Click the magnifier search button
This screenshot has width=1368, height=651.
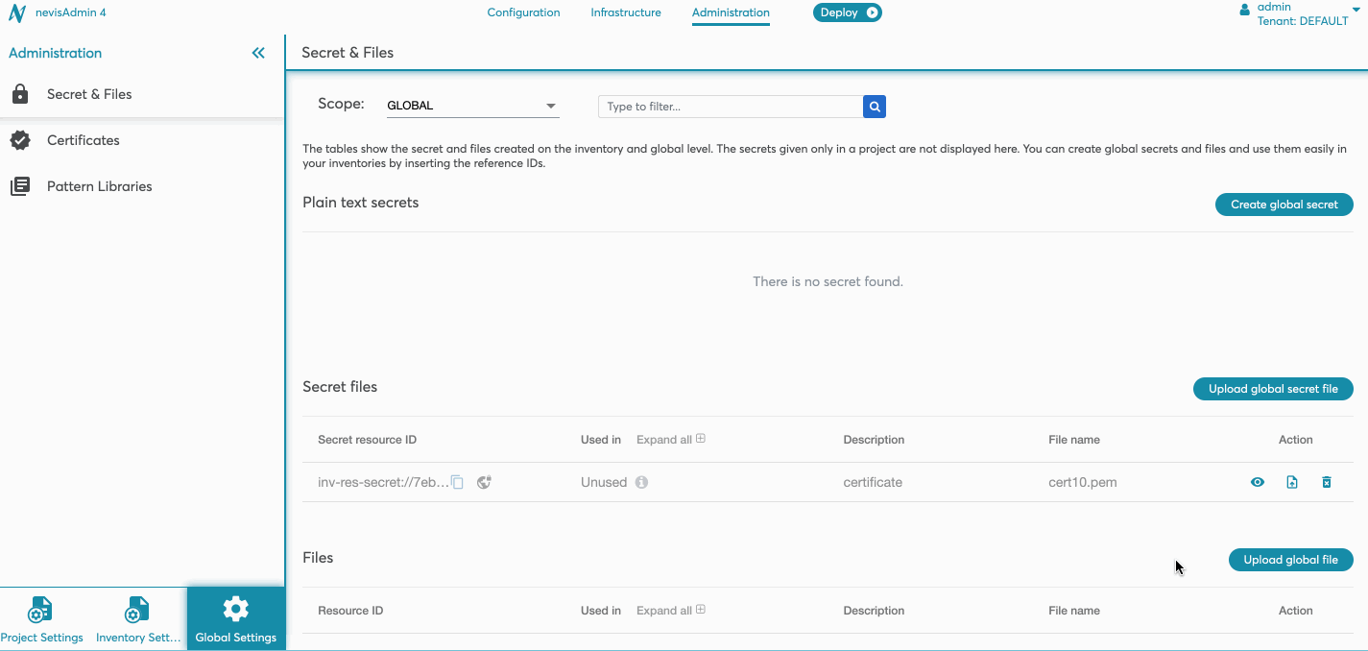point(874,107)
